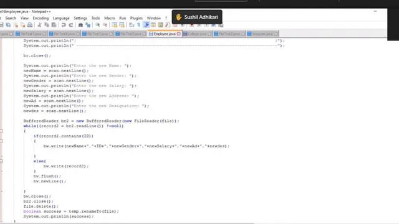Screen dimensions: 399x224
Task: Zoom in using the toolbar magnifier
Action: tap(97, 25)
